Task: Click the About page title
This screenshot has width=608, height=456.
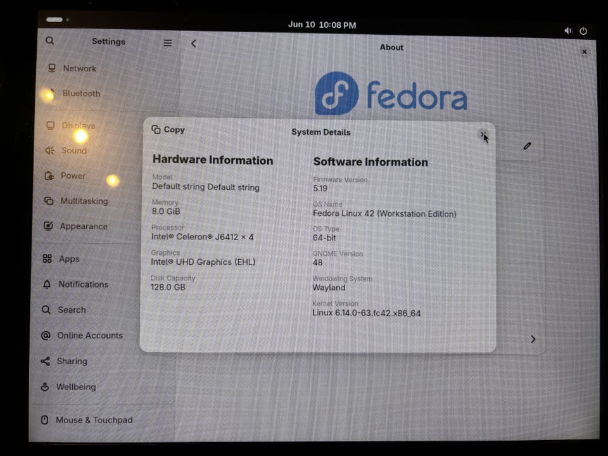Action: point(391,47)
